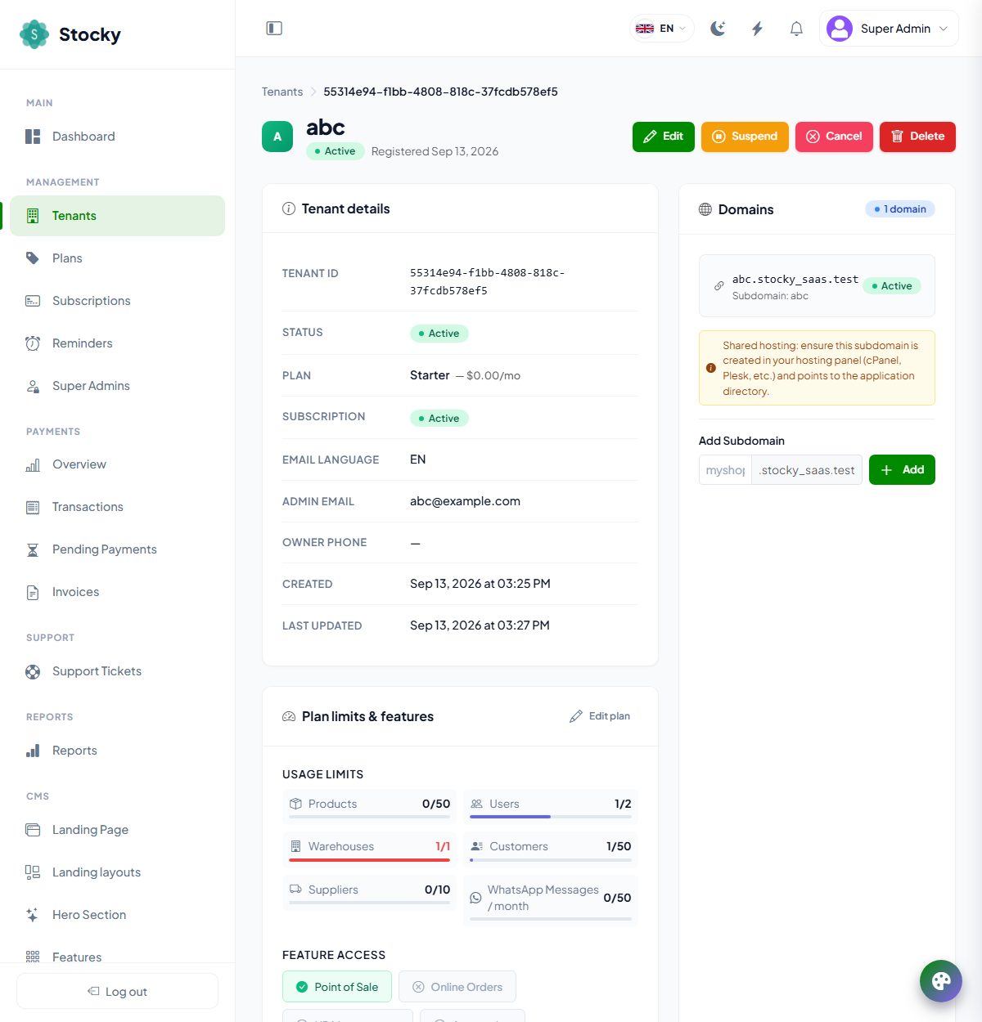This screenshot has height=1022, width=982.
Task: Delete the abc tenant
Action: point(917,137)
